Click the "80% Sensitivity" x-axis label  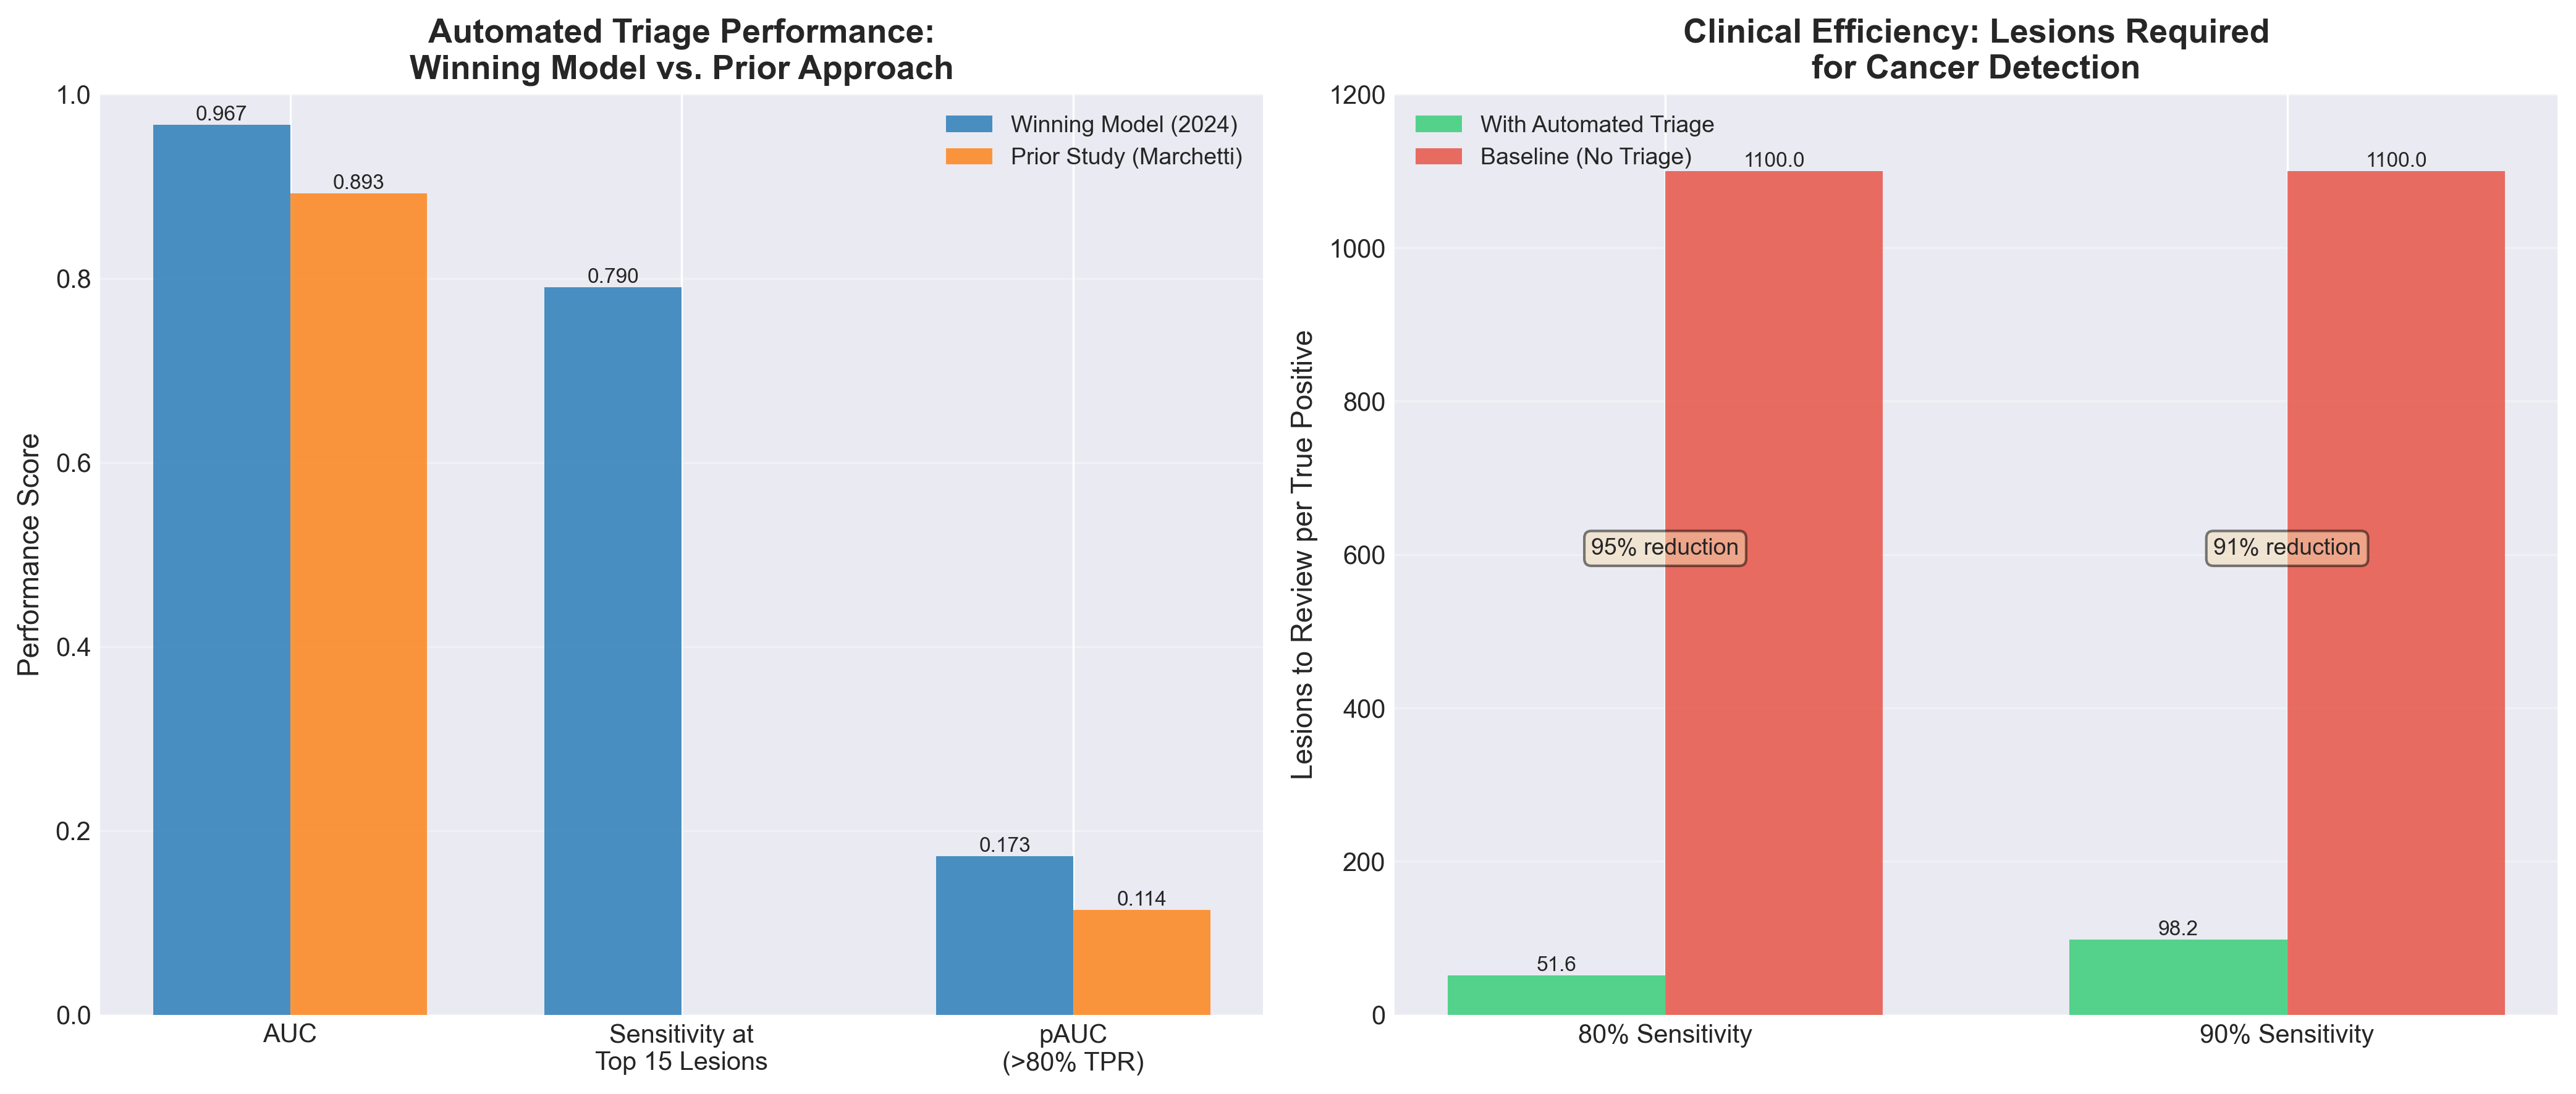click(1664, 1034)
